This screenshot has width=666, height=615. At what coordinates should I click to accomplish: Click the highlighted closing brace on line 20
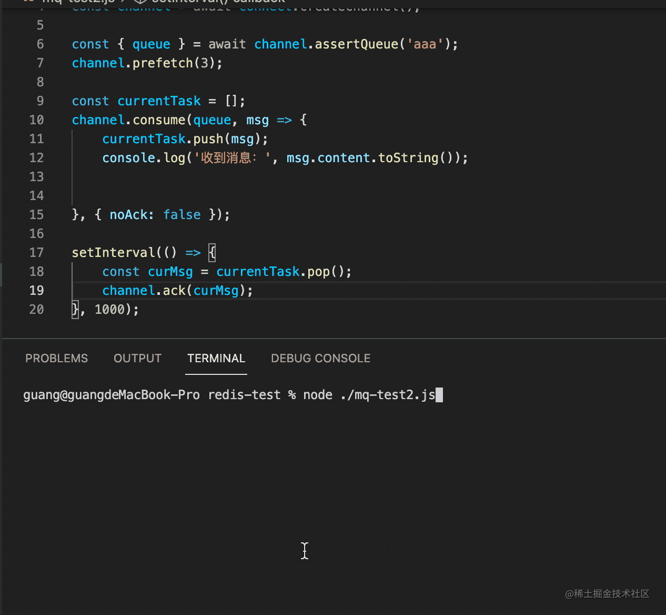pyautogui.click(x=75, y=310)
